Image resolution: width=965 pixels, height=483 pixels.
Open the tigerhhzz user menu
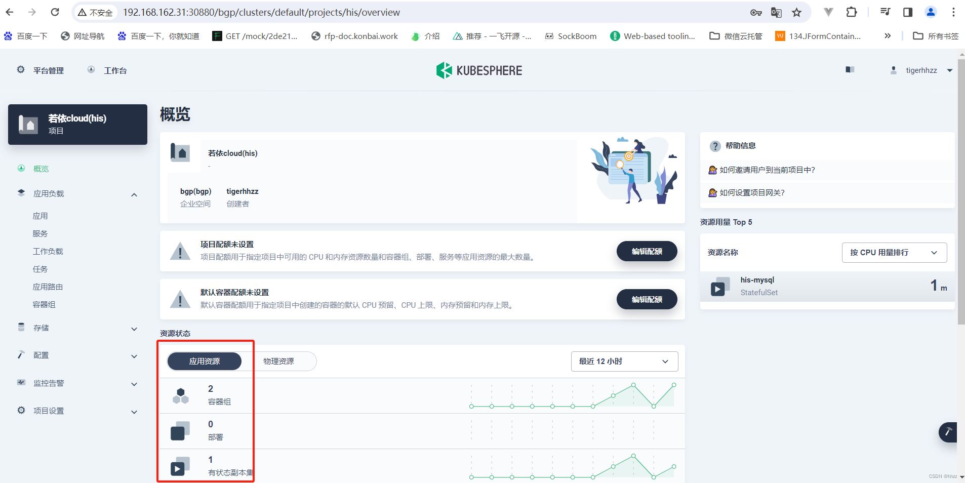click(920, 70)
